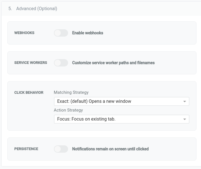
Task: Collapse the Advanced (Optional) section header
Action: click(37, 9)
